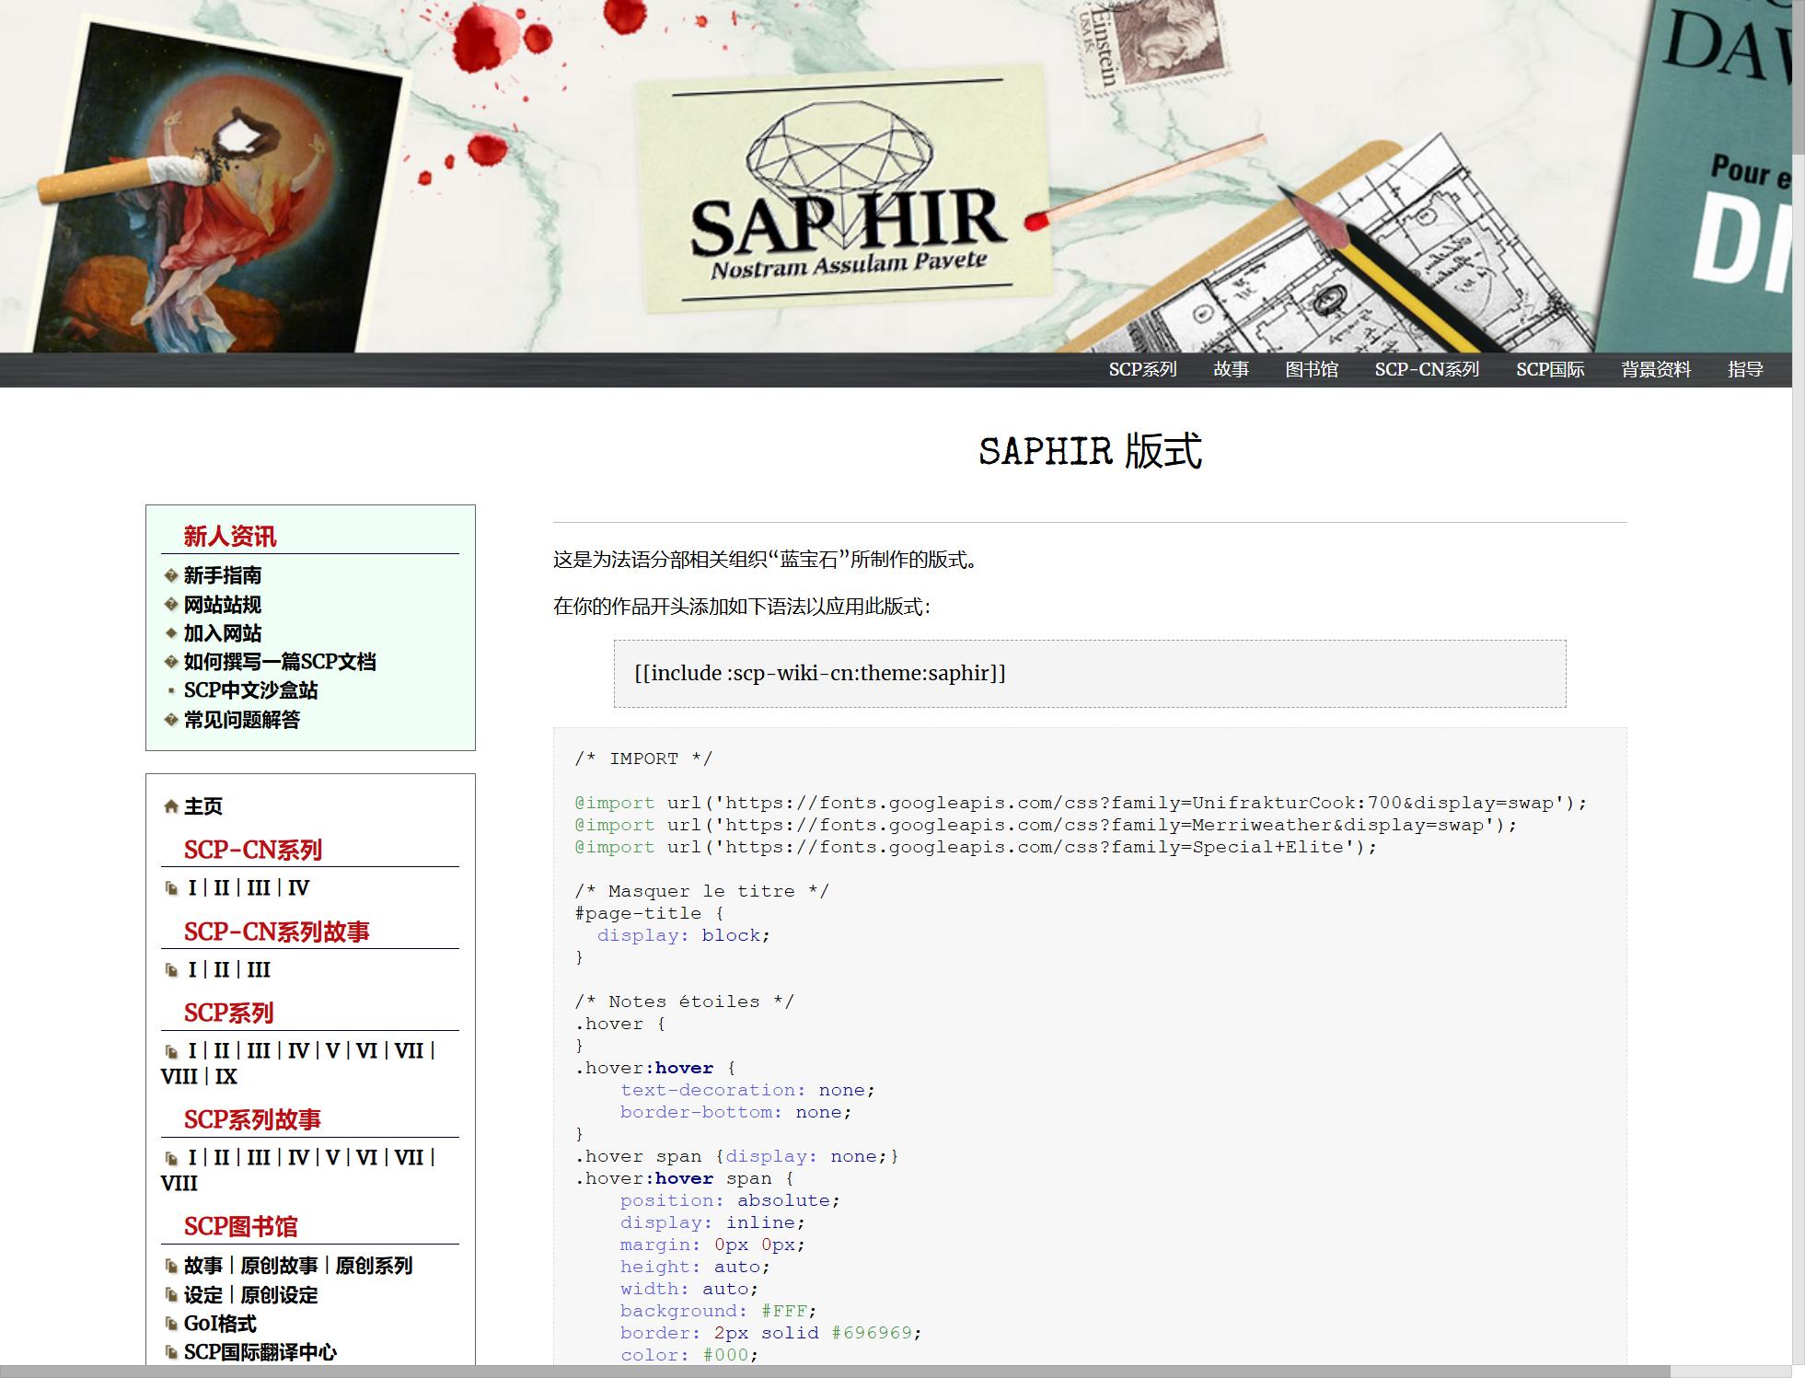Select 故事 in the top navigation bar
The height and width of the screenshot is (1378, 1805).
pos(1232,369)
